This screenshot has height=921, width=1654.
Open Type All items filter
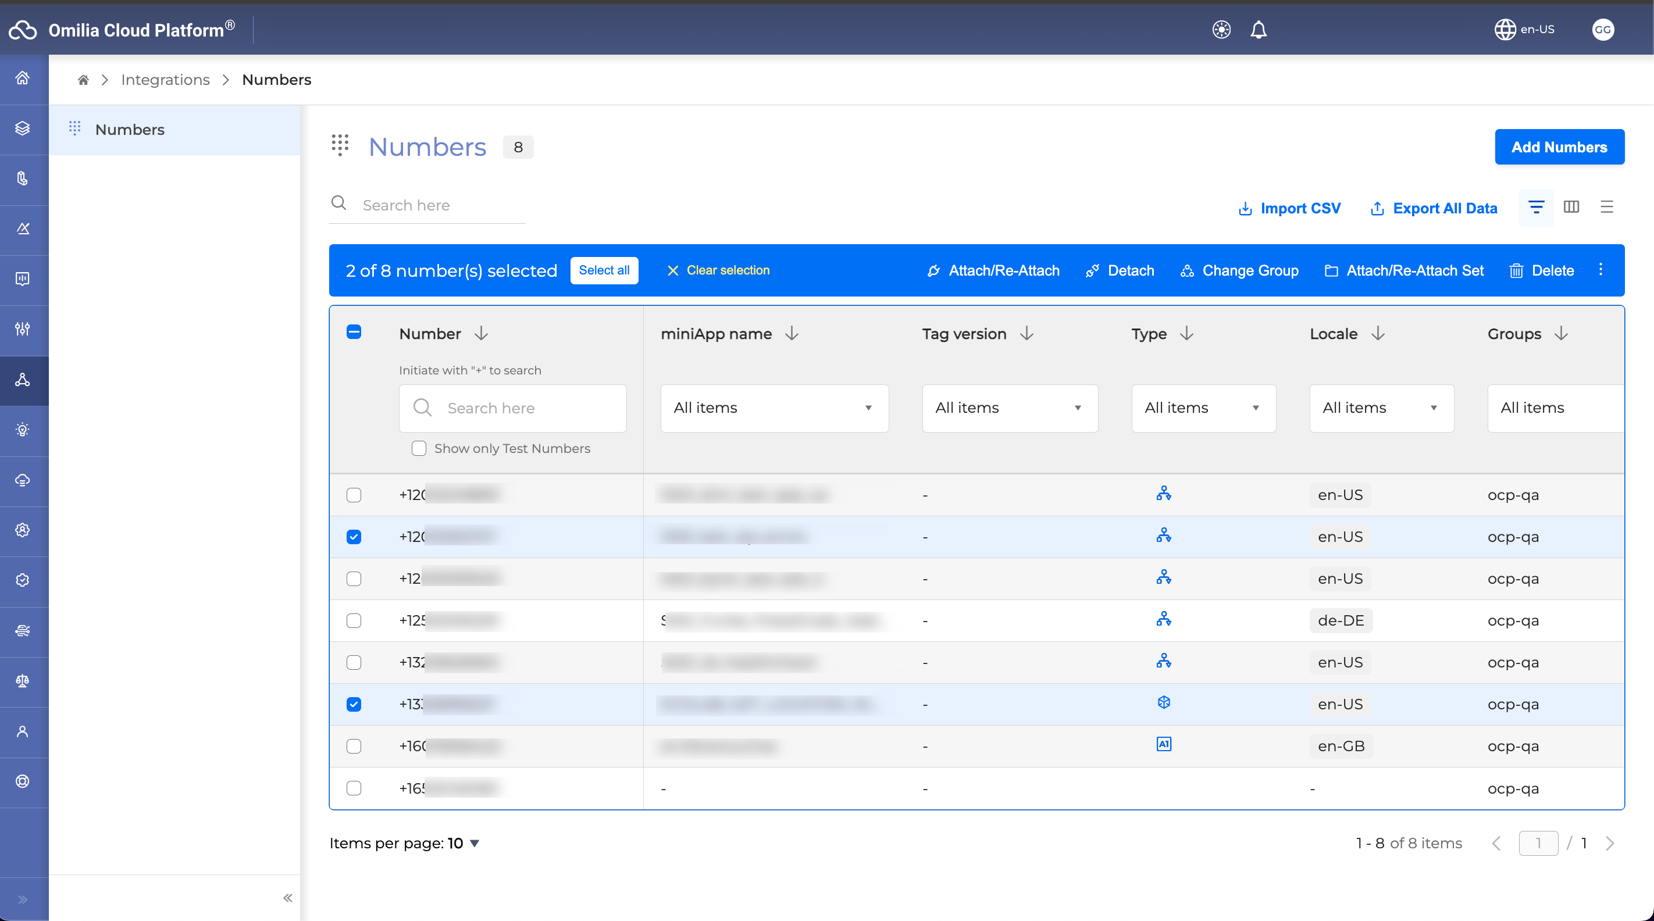1203,408
